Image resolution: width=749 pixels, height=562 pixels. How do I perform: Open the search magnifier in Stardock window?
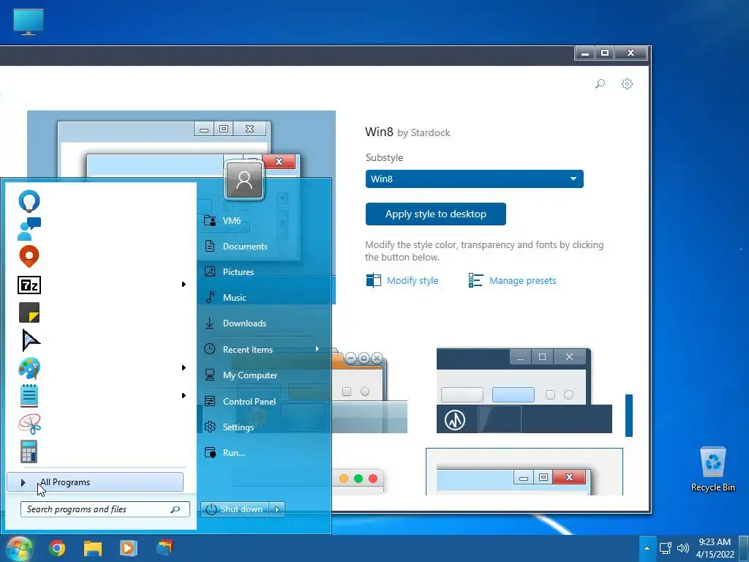[x=600, y=83]
